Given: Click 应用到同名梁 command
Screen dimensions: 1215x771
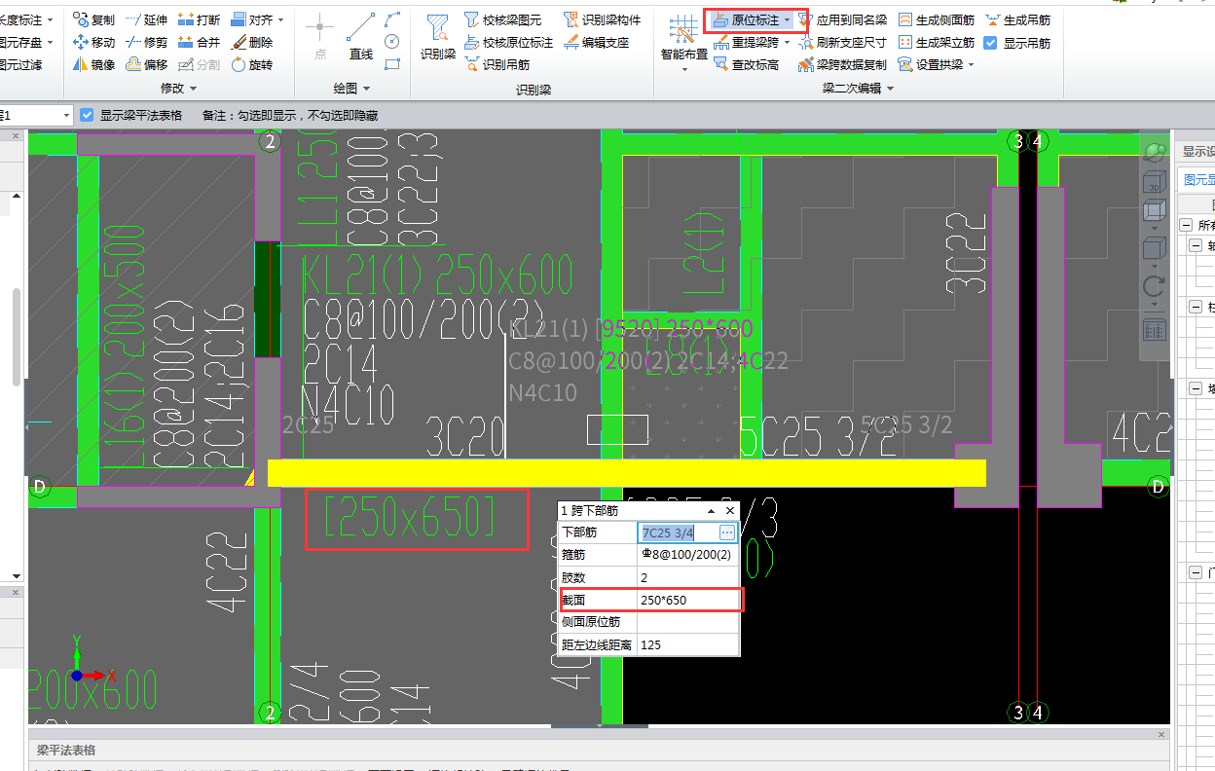Looking at the screenshot, I should (842, 19).
